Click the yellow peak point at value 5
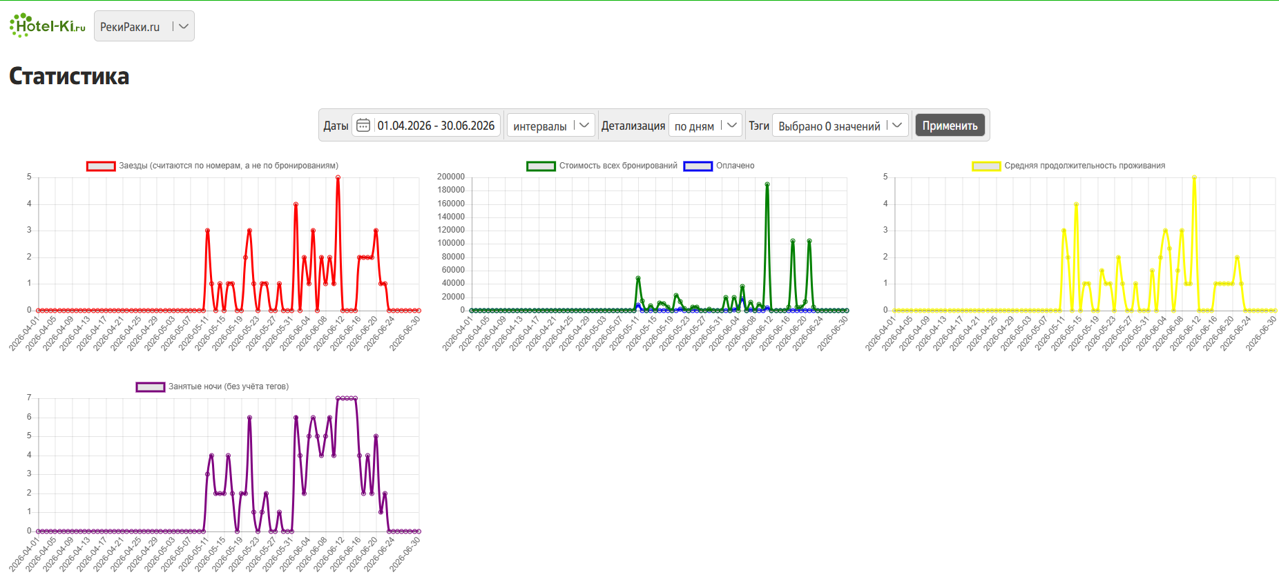This screenshot has width=1279, height=586. (1194, 177)
